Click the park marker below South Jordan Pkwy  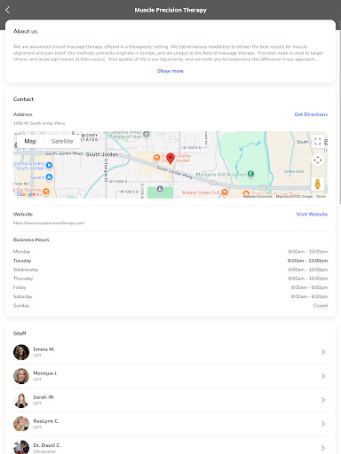coord(160,189)
